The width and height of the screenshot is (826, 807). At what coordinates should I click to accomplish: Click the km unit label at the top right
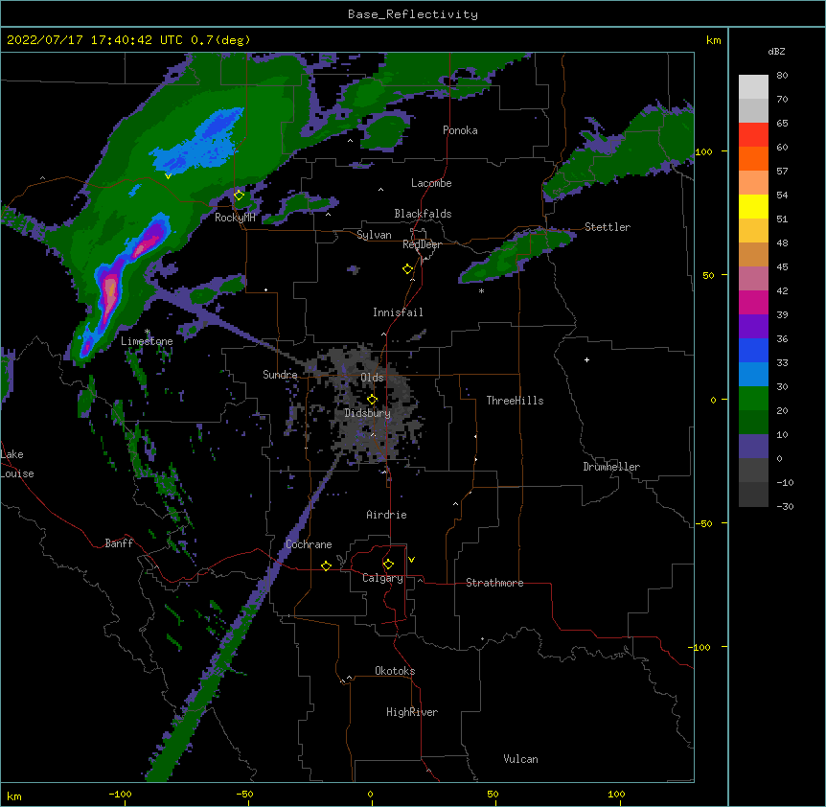713,40
